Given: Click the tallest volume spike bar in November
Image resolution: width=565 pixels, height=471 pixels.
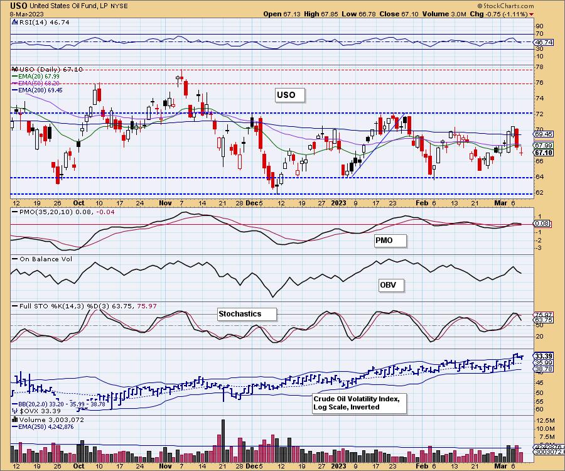Looking at the screenshot, I should (x=223, y=441).
